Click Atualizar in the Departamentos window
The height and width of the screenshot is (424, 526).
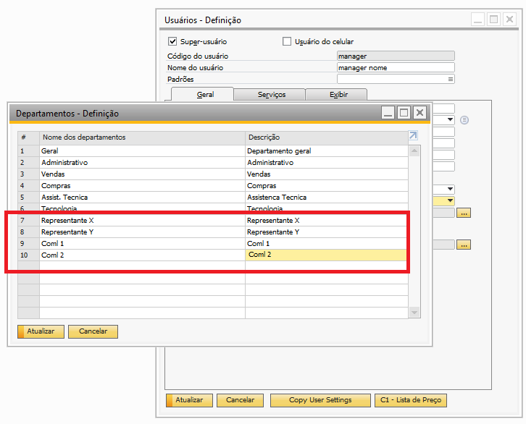tap(41, 331)
